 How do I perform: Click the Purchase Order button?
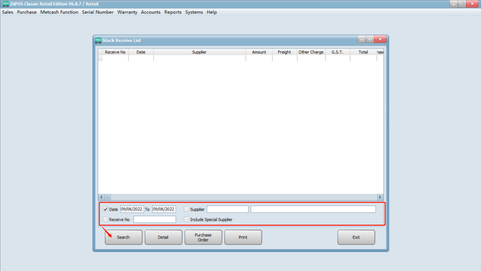tap(203, 237)
